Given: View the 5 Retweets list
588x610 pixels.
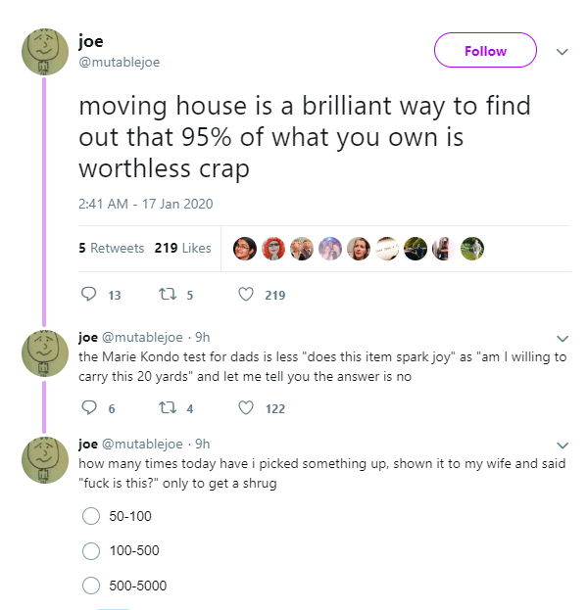Looking at the screenshot, I should (112, 248).
